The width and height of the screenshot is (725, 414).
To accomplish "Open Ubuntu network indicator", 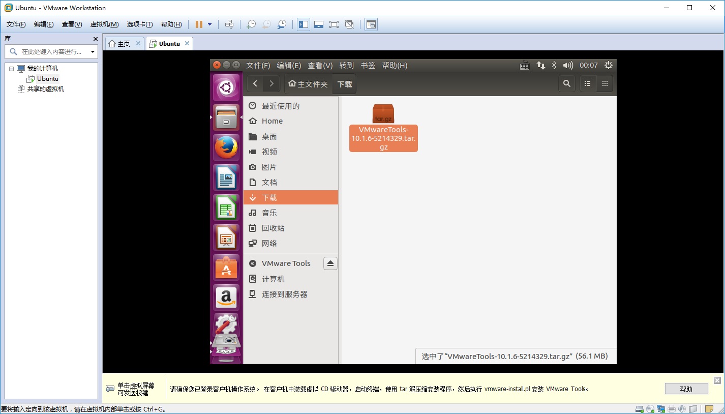I will tap(540, 65).
